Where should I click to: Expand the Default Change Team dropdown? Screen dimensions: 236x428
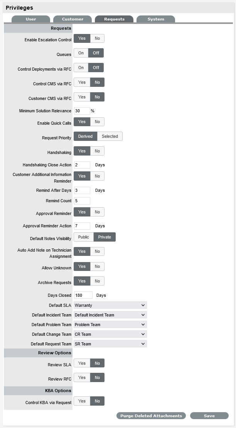tap(110, 334)
